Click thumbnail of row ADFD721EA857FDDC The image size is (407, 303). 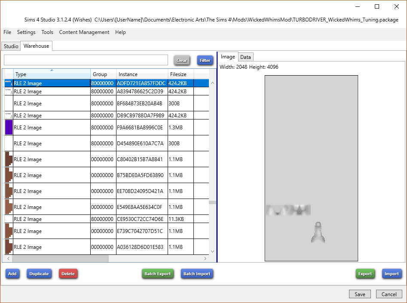(9, 83)
